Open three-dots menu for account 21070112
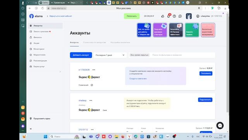 click(92, 129)
